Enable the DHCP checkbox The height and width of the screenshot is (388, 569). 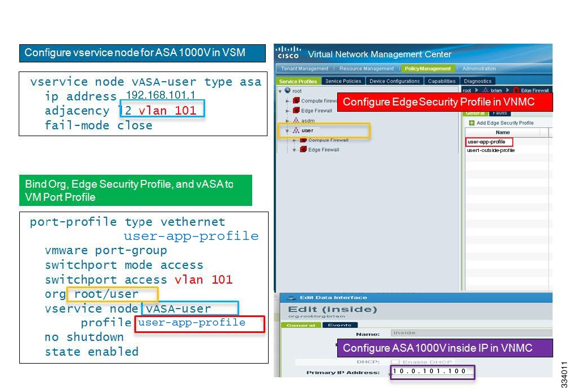tap(395, 362)
